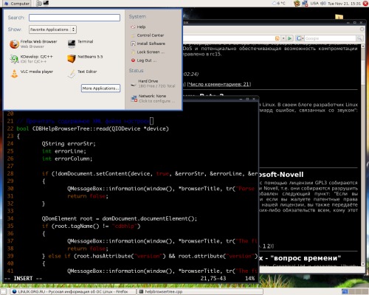Switch the USA keyboard layout indicator
The width and height of the screenshot is (369, 295).
pyautogui.click(x=314, y=4)
